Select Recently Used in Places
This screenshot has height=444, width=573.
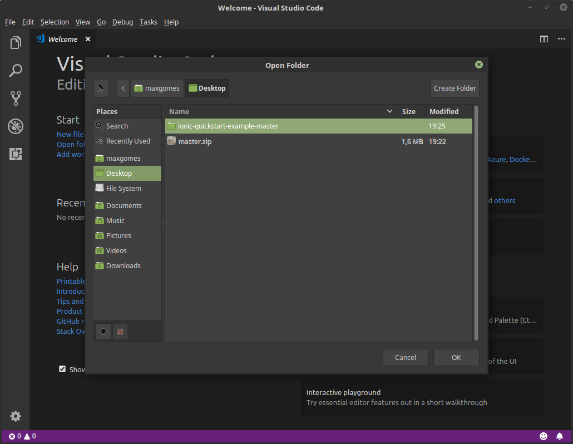127,141
